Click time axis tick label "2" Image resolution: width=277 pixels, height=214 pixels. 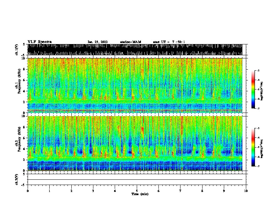coord(71,191)
